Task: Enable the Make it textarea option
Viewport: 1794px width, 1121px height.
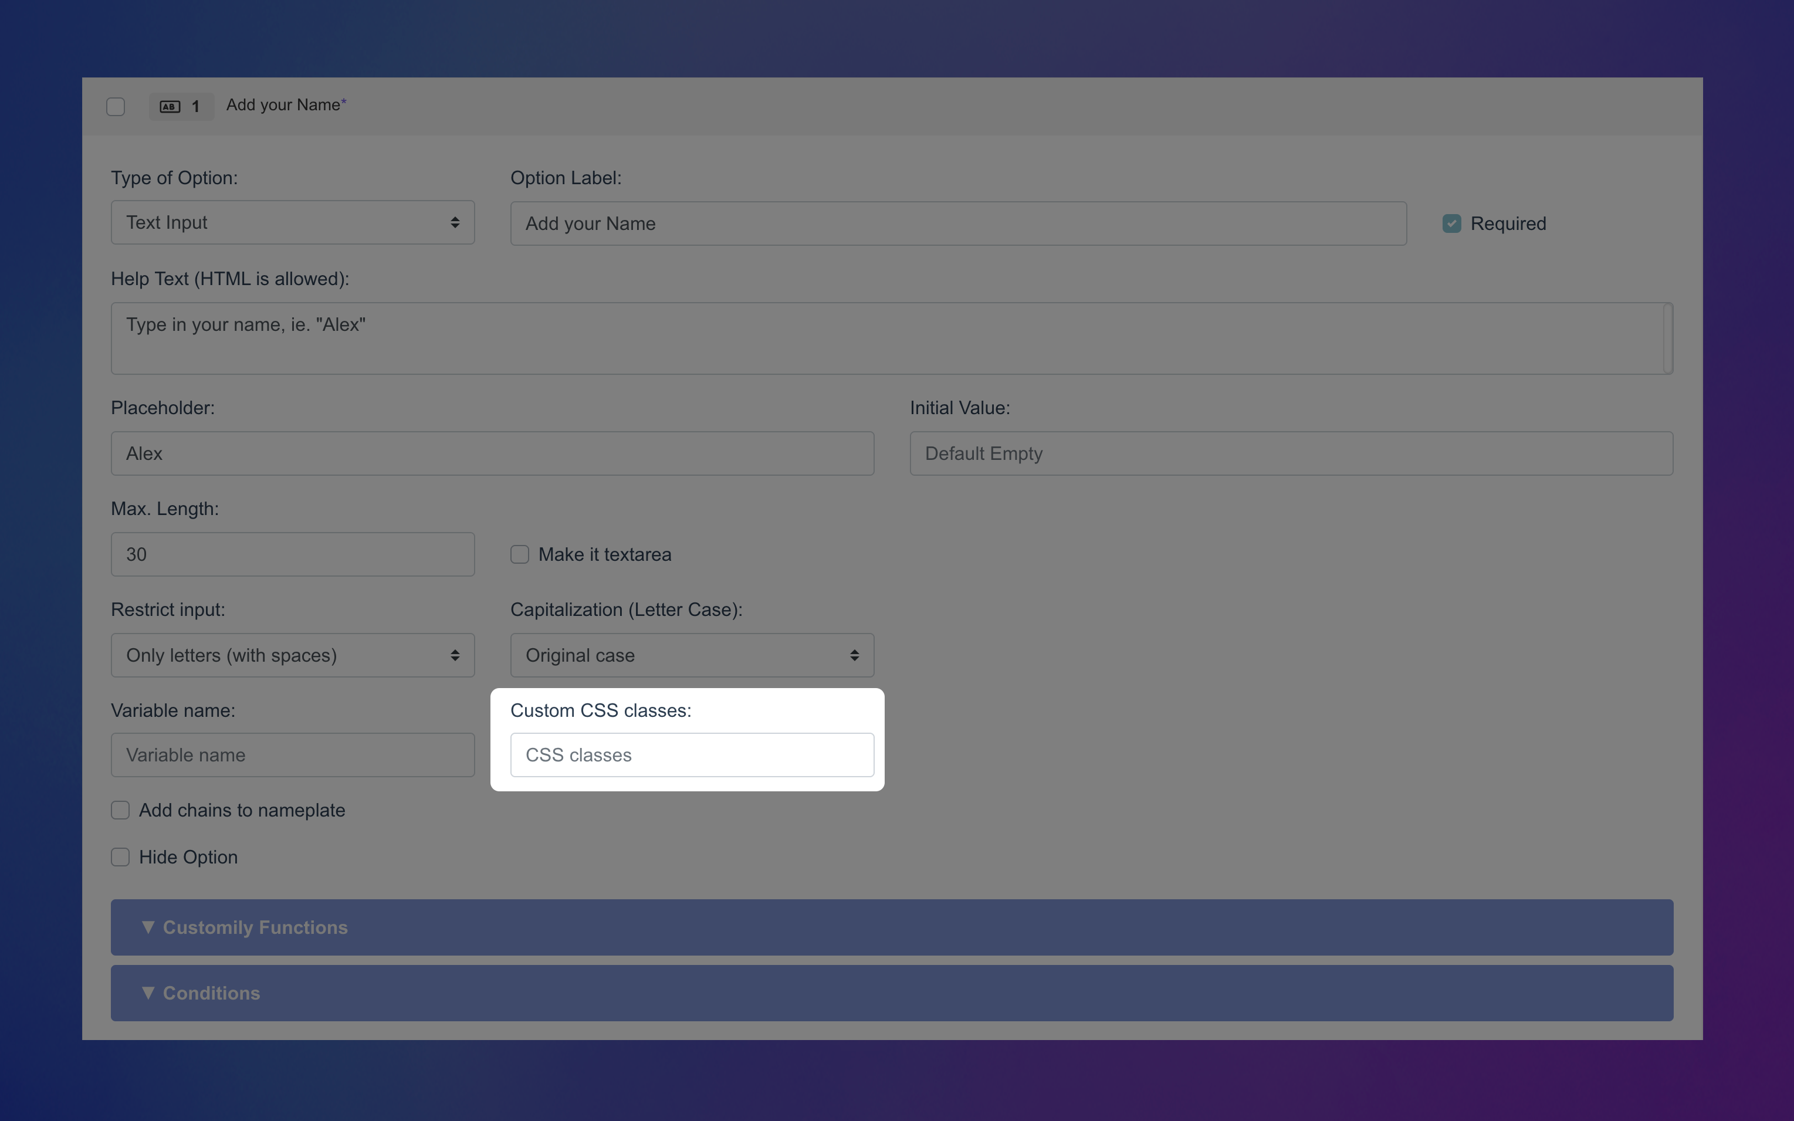Action: click(519, 554)
